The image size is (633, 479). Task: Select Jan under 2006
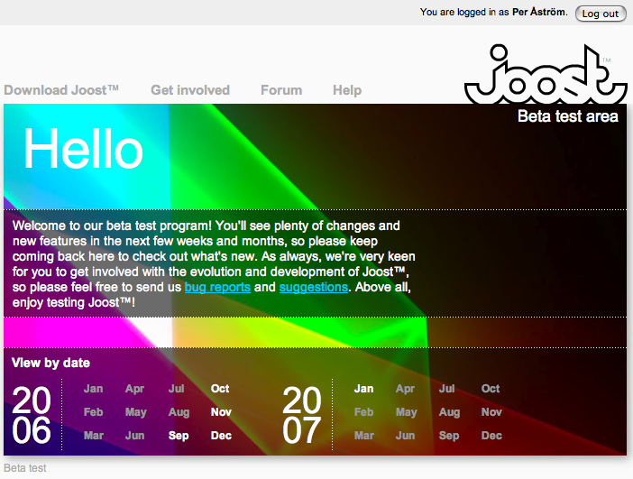[x=93, y=389]
